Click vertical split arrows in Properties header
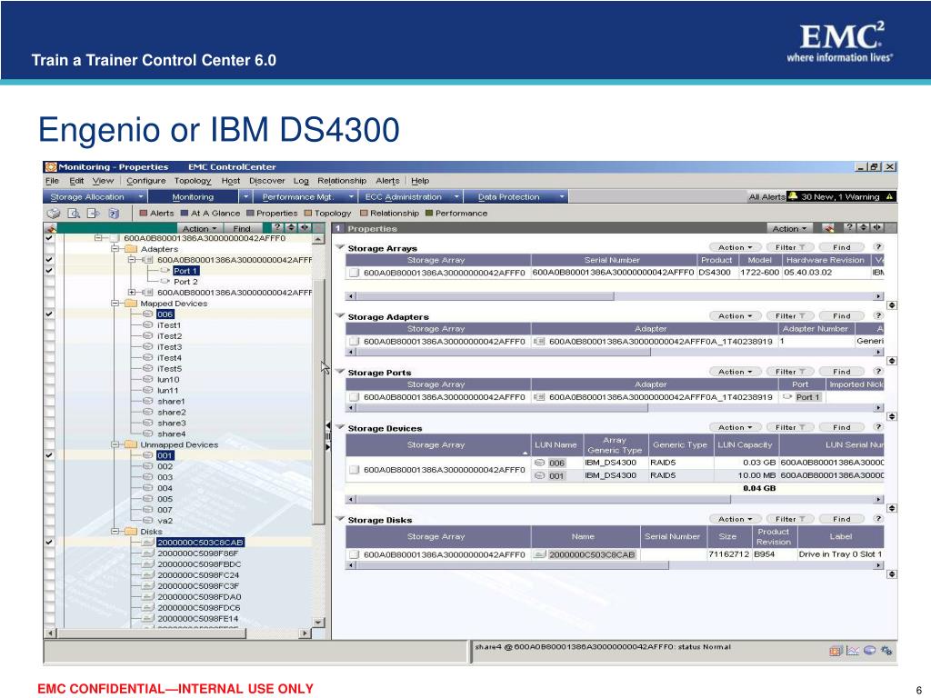The width and height of the screenshot is (931, 698). pos(864,227)
